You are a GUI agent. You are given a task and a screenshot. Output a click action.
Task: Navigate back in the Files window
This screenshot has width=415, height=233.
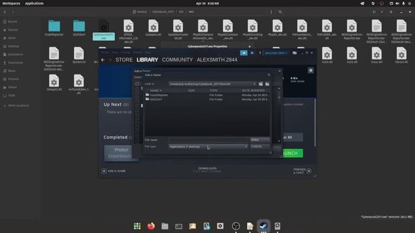pos(5,12)
